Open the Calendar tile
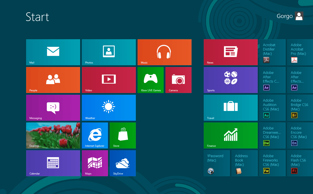This screenshot has height=194, width=313. [53, 163]
